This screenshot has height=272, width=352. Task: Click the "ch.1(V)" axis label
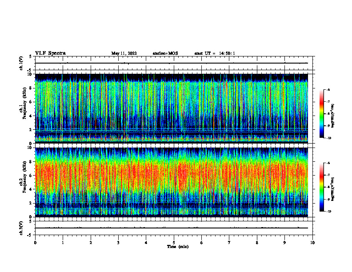(21, 63)
